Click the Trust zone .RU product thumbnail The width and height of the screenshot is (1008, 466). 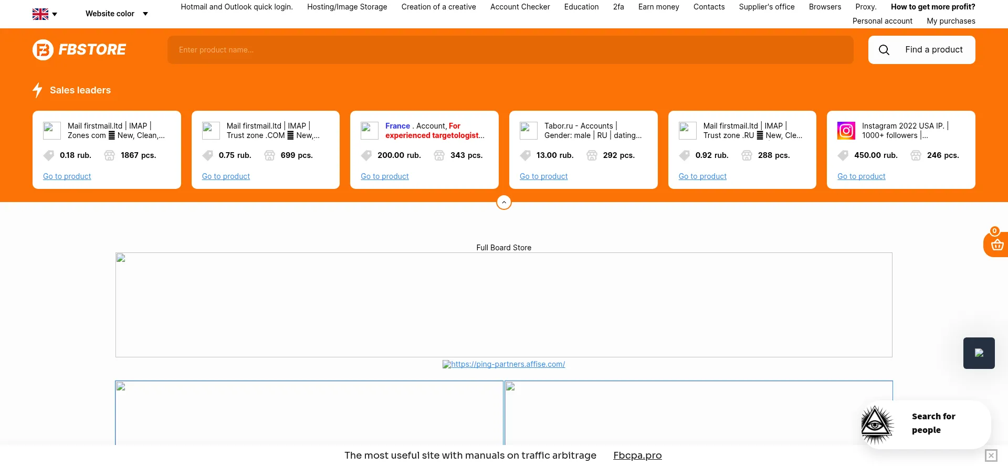688,131
